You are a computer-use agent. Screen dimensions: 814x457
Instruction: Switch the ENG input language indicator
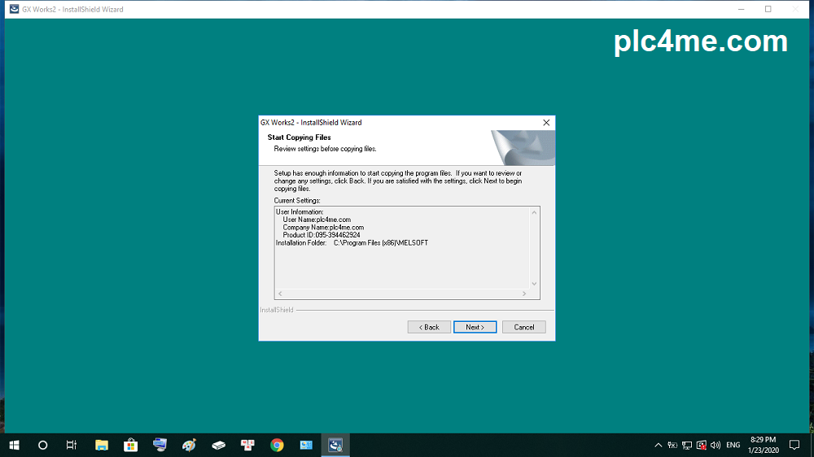pyautogui.click(x=733, y=445)
